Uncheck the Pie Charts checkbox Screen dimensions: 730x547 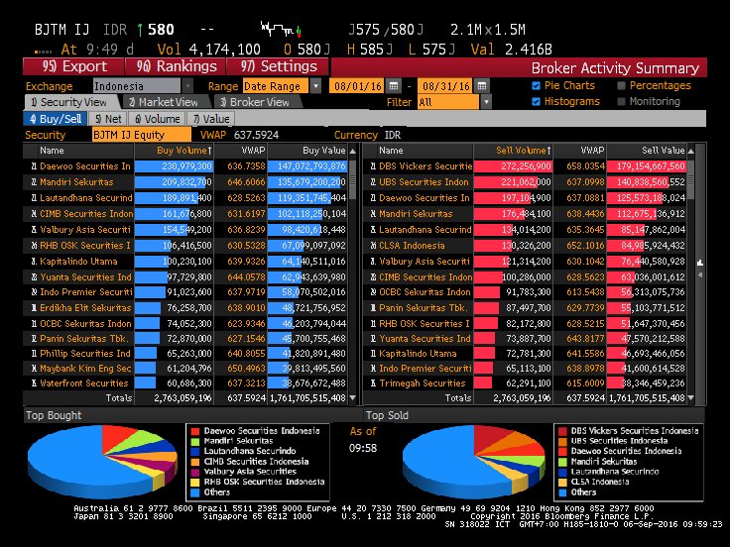point(537,86)
